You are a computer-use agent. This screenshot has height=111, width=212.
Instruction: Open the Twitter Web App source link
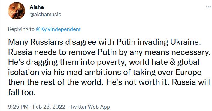(x=90, y=107)
